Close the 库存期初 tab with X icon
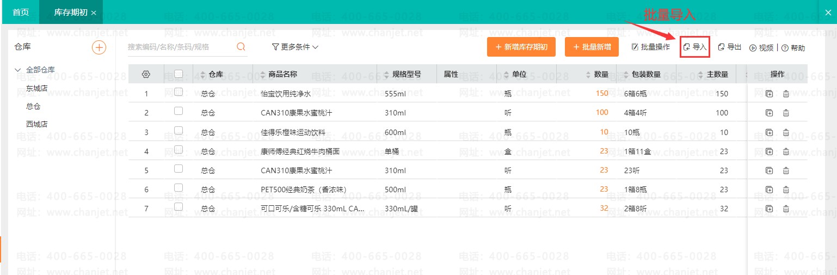 (94, 13)
